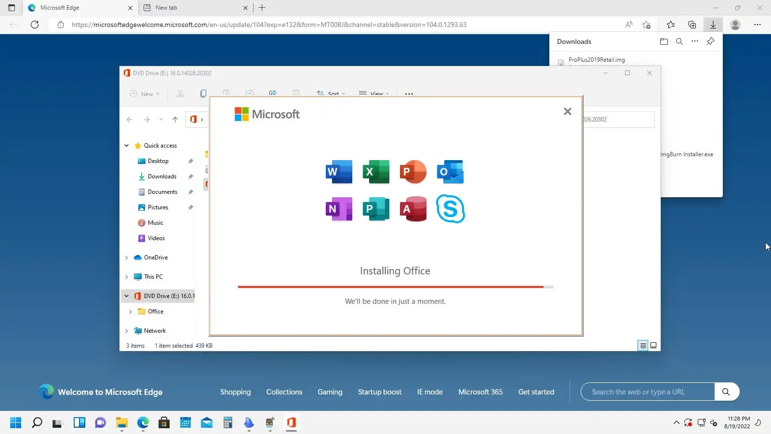Select Pictures in Quick access
Screen dimensions: 771x434
(x=158, y=207)
